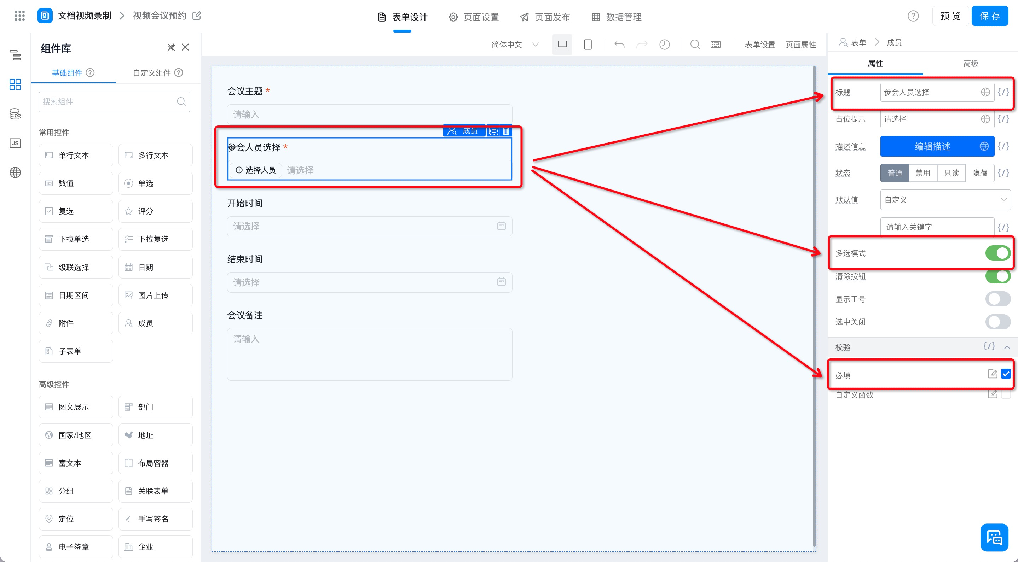The width and height of the screenshot is (1018, 562).
Task: Set state to 只读
Action: coord(951,173)
